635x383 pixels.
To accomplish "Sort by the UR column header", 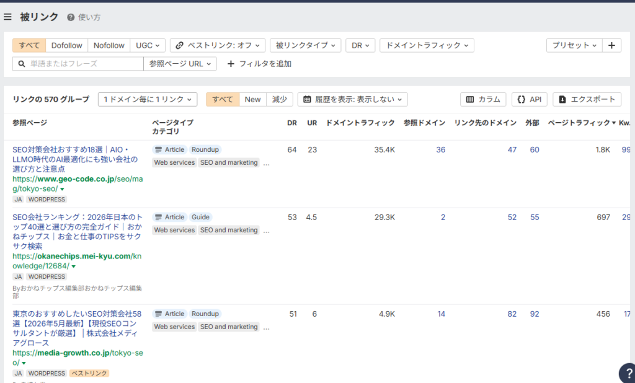I will coord(312,123).
